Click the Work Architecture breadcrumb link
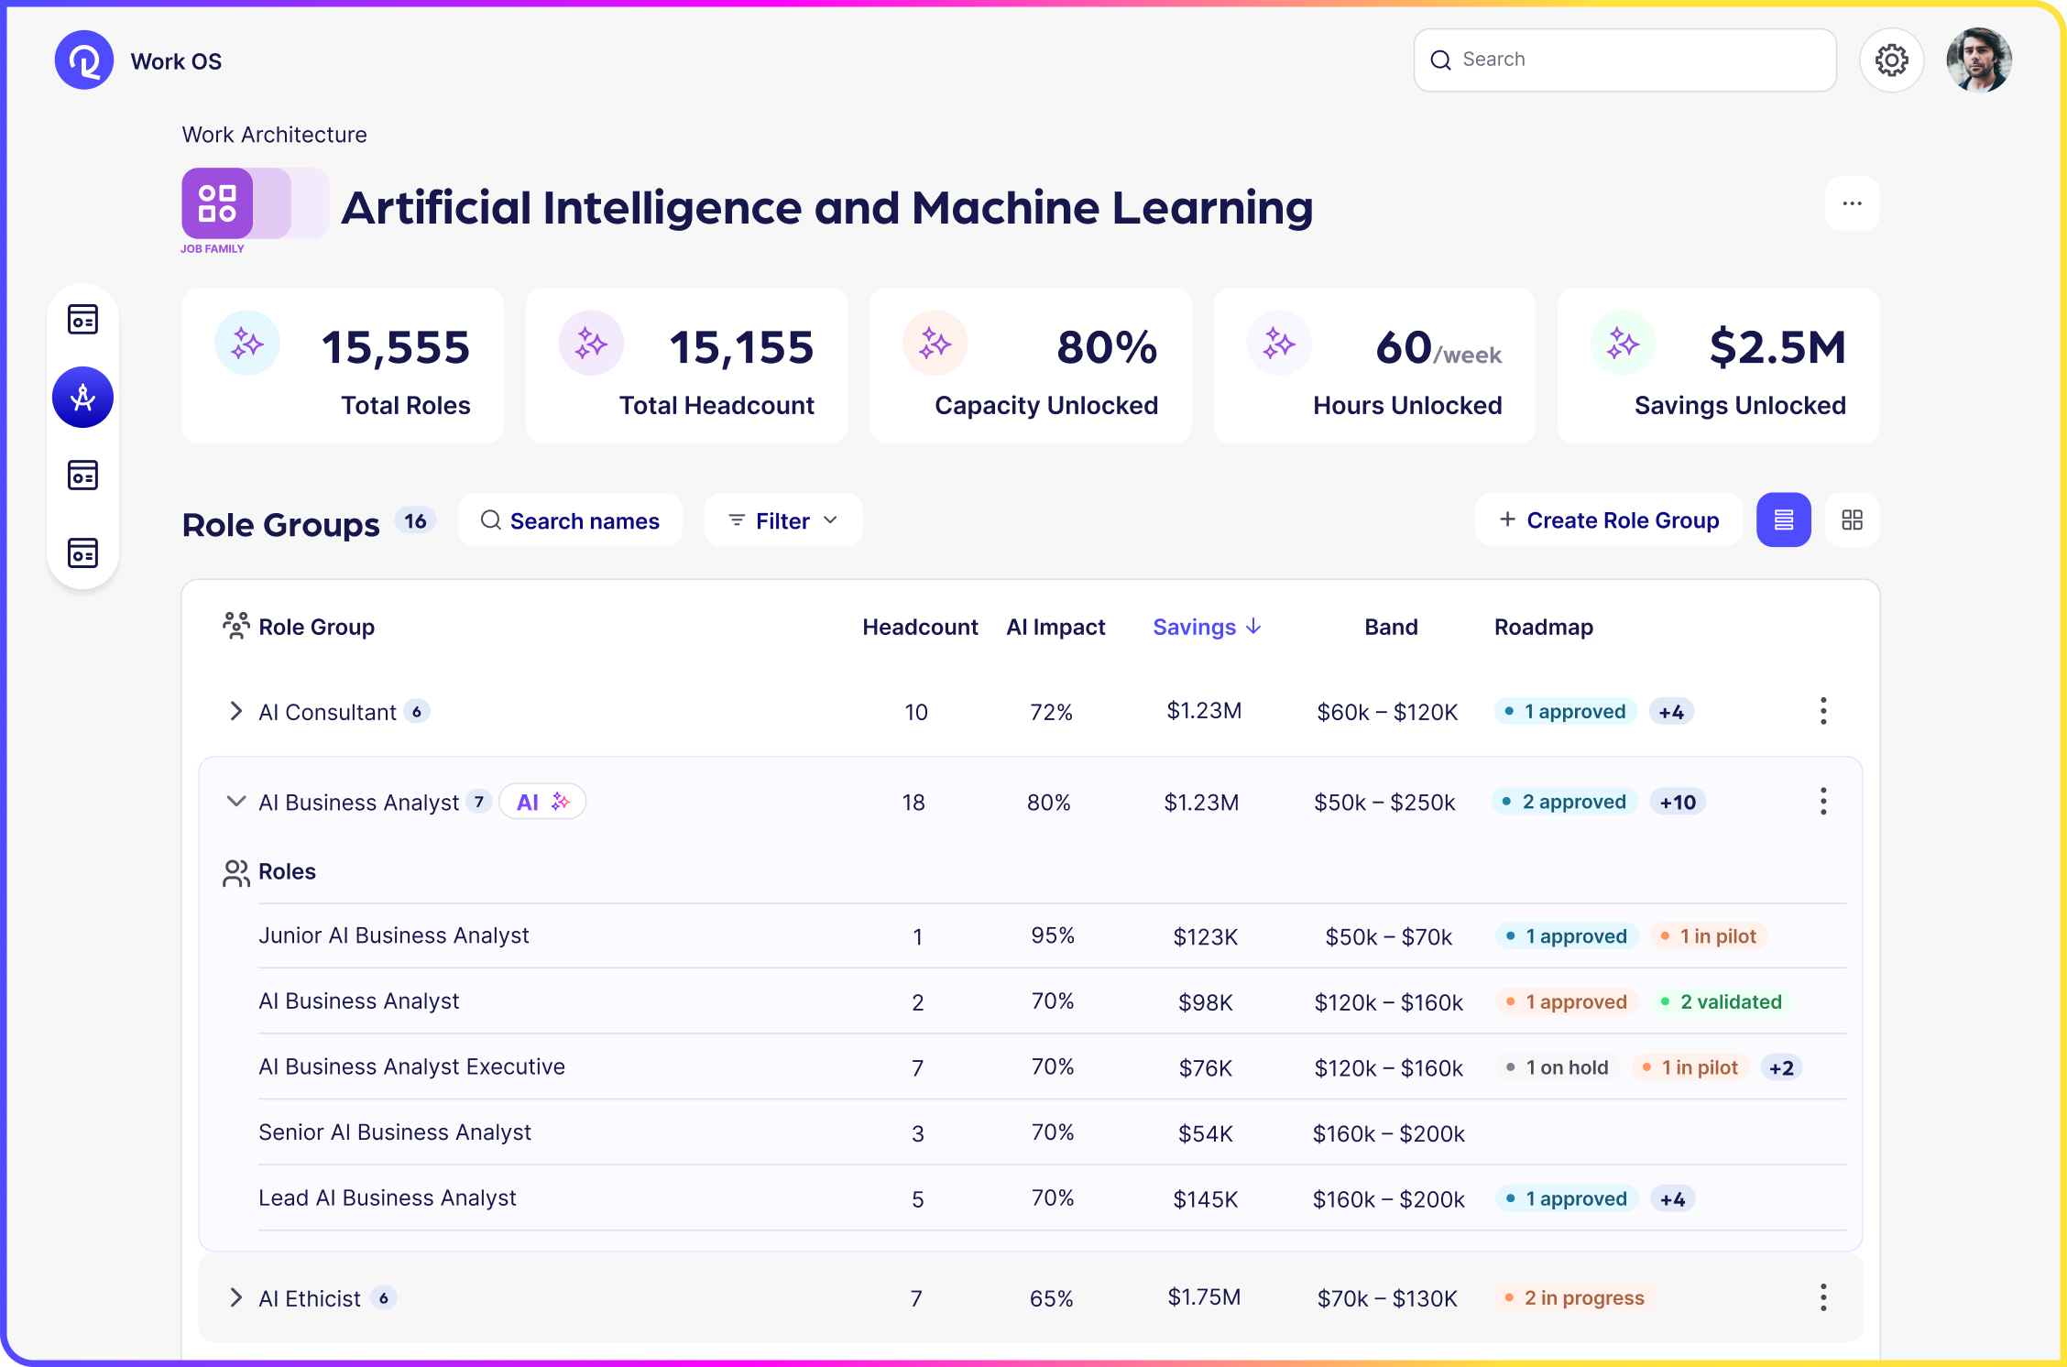The width and height of the screenshot is (2067, 1367). [274, 135]
